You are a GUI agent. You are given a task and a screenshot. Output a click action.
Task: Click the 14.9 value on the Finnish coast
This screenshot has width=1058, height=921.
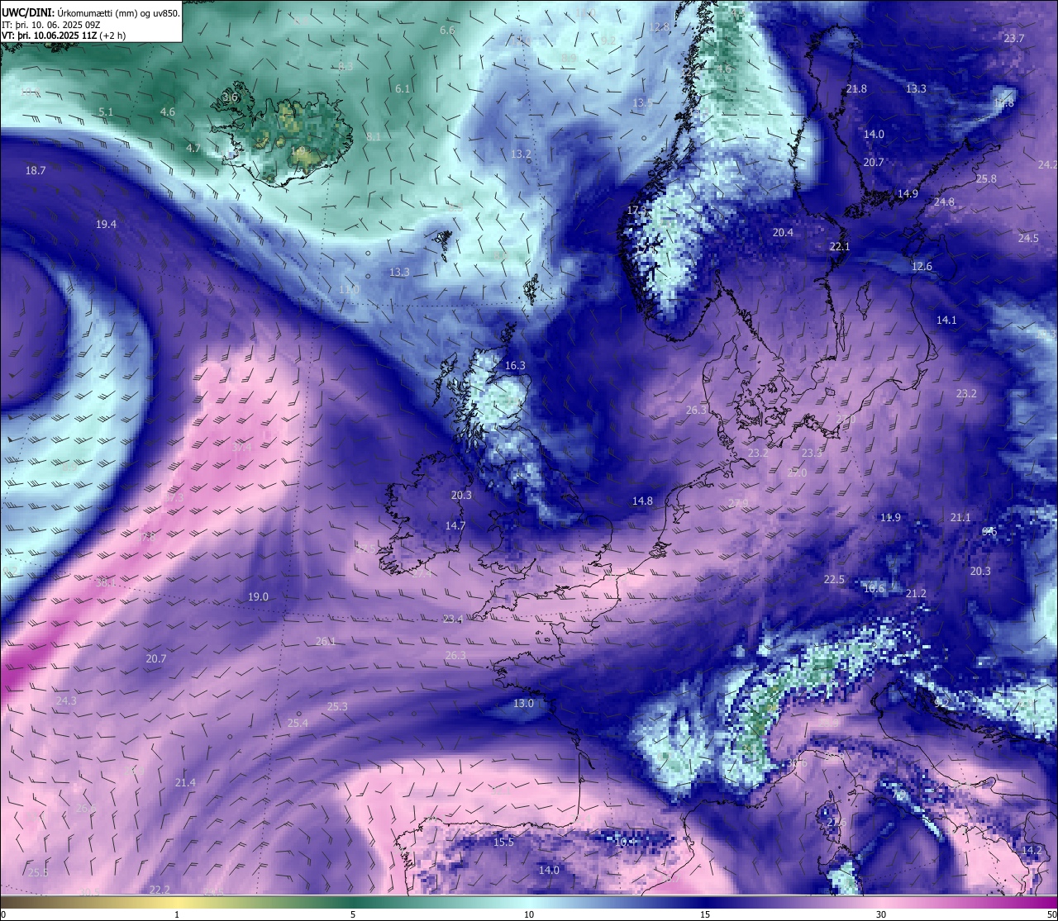pyautogui.click(x=908, y=193)
